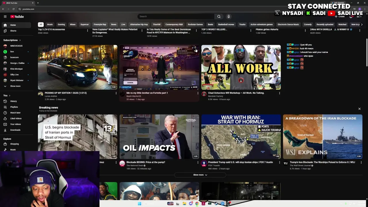368x207 pixels.
Task: Reload the page in browser
Action: pos(13,9)
